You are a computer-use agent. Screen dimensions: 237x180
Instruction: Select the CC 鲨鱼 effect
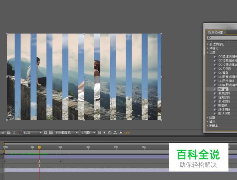[223, 73]
